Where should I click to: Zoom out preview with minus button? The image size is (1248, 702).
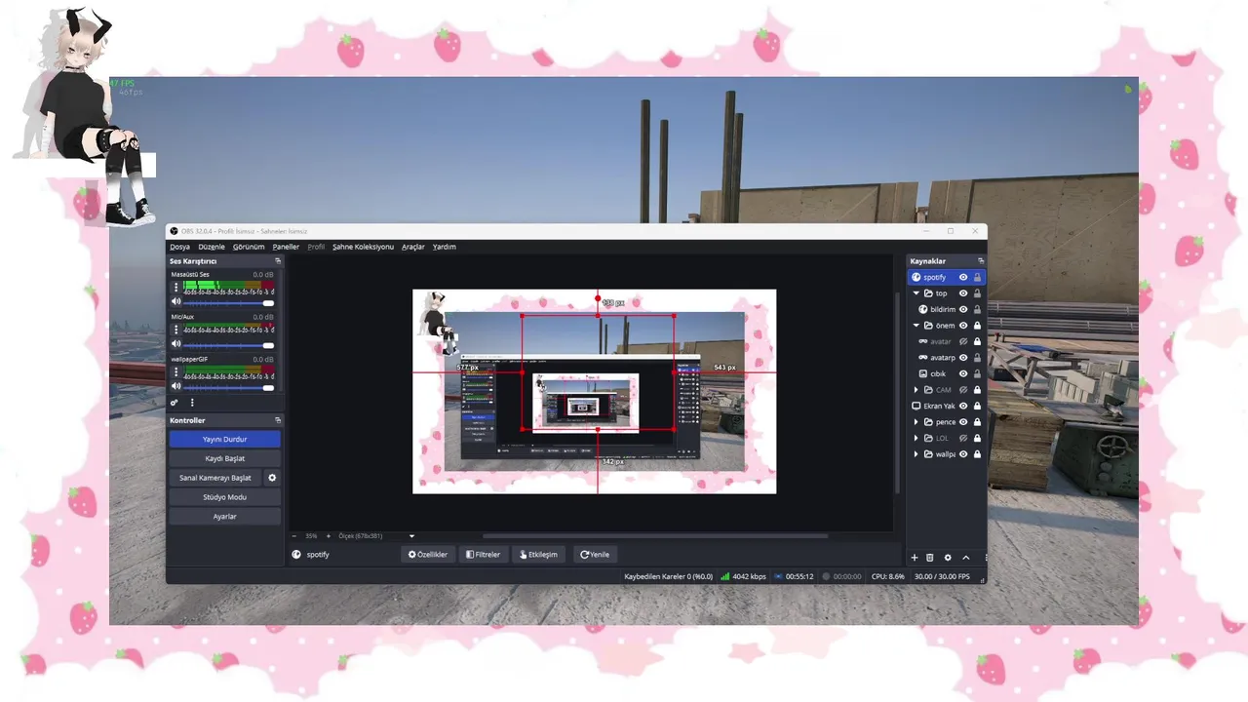point(294,536)
